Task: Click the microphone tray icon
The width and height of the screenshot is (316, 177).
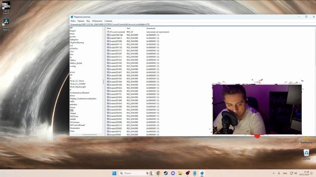Action: click(279, 173)
